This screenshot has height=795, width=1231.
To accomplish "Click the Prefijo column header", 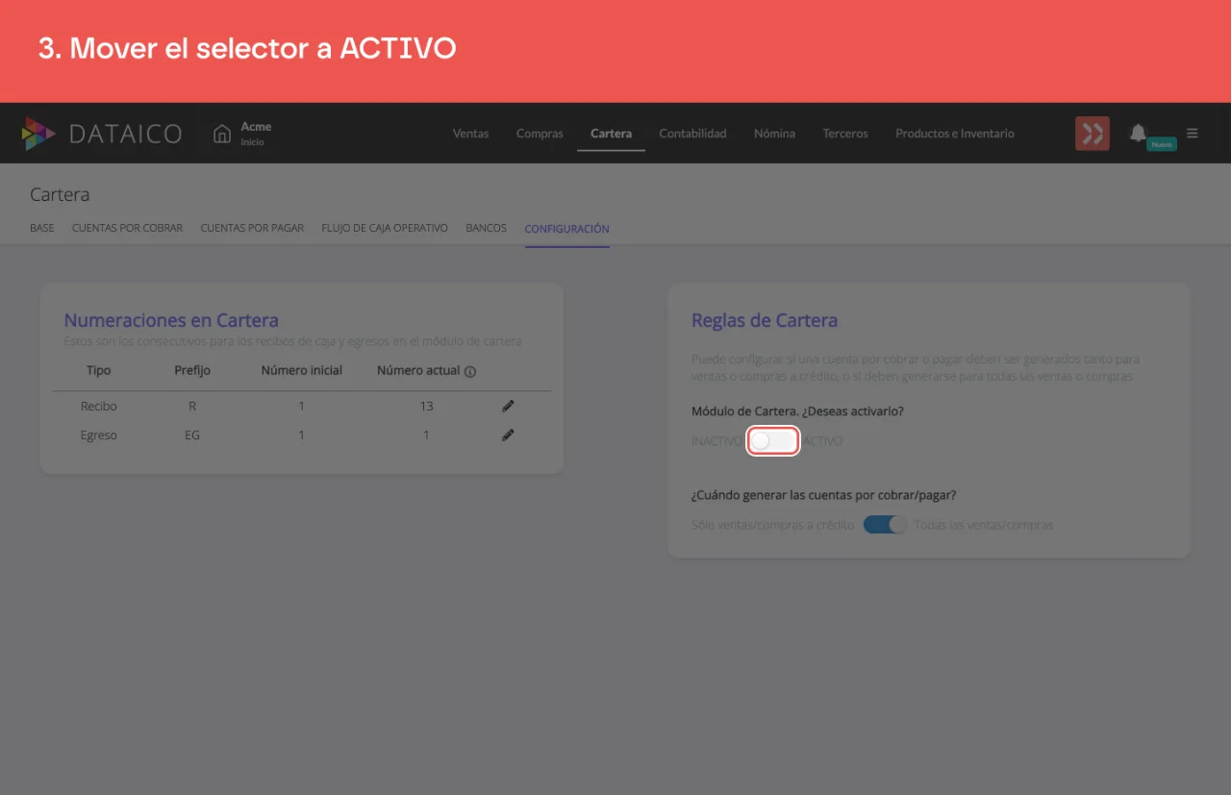I will tap(192, 370).
